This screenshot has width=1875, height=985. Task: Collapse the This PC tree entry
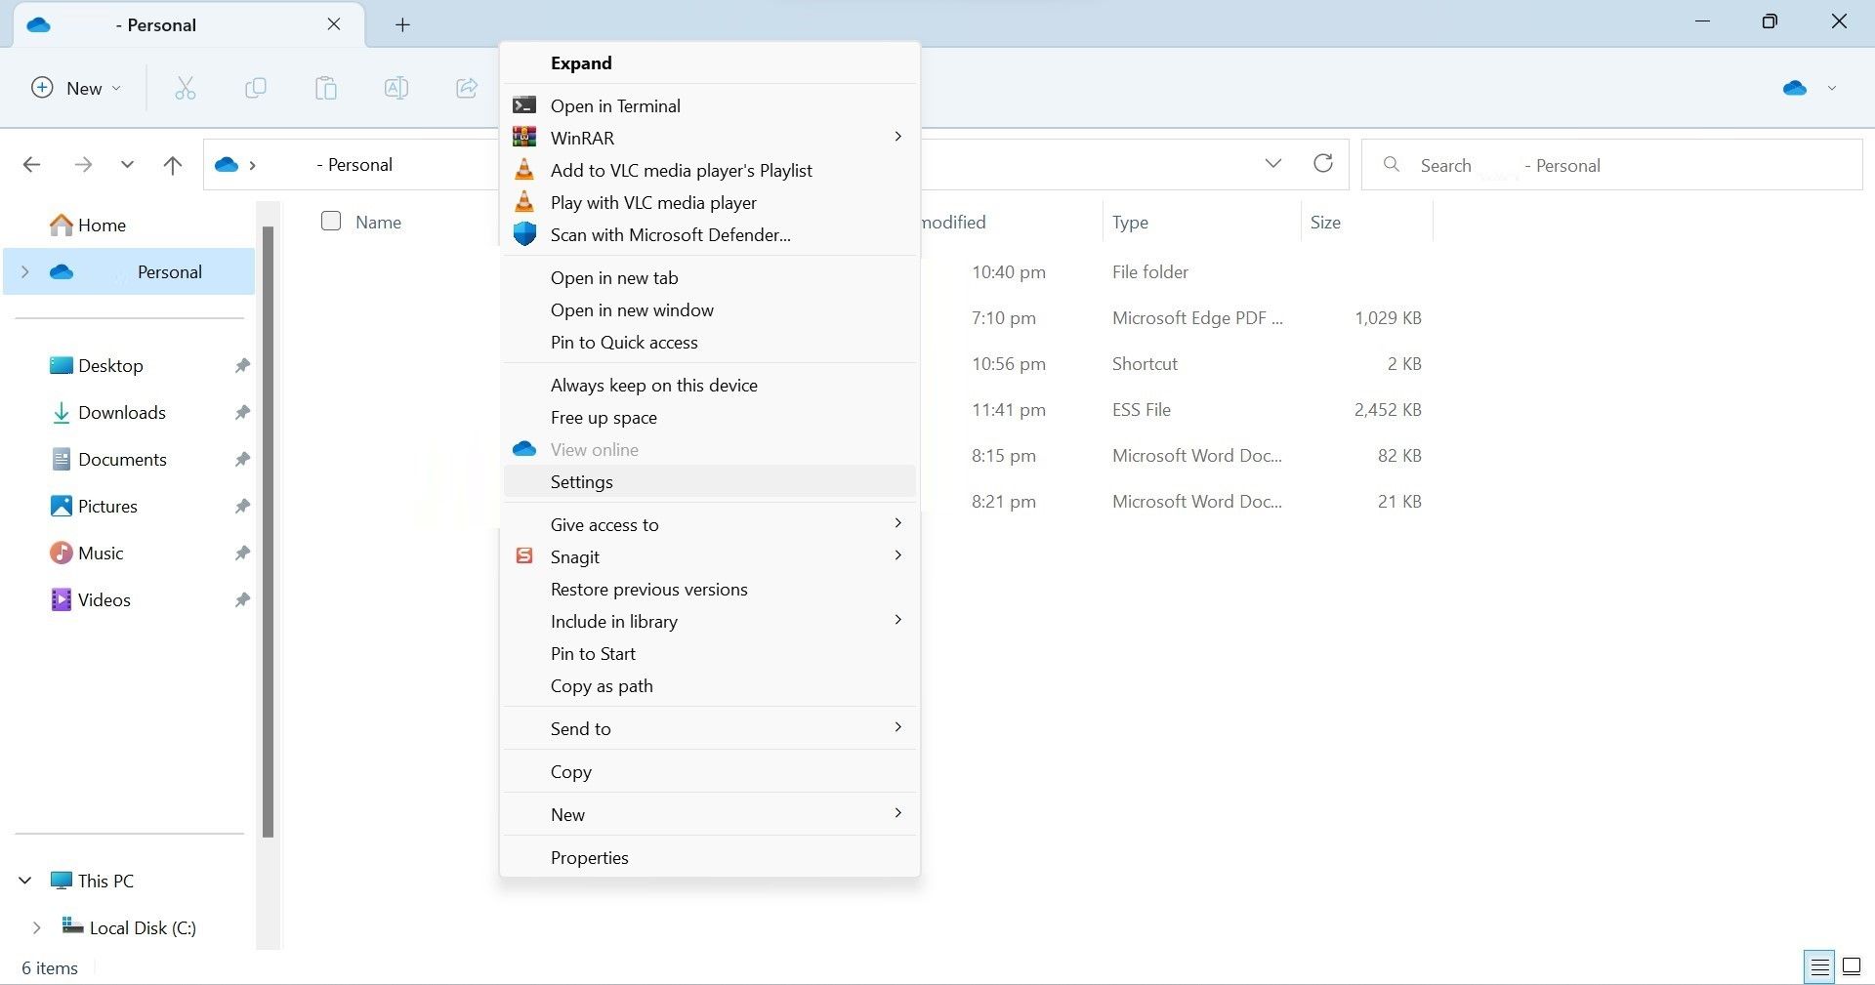24,880
